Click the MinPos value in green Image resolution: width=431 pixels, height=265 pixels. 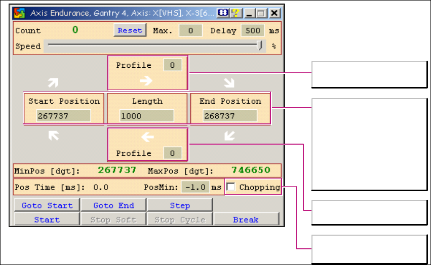(x=117, y=170)
